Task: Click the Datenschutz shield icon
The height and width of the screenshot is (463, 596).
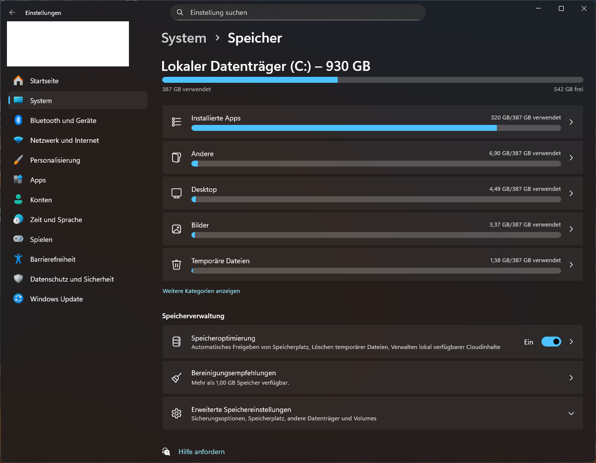Action: coord(18,279)
